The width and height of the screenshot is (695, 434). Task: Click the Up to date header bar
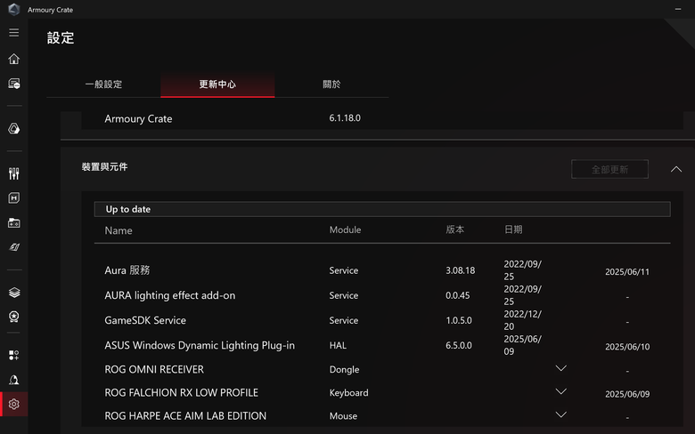pos(382,209)
